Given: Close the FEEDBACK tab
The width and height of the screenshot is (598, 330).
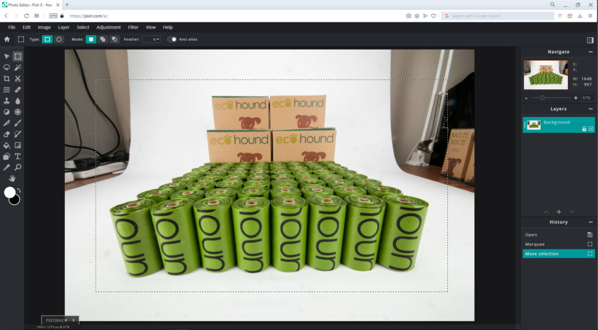Looking at the screenshot, I should coord(74,320).
